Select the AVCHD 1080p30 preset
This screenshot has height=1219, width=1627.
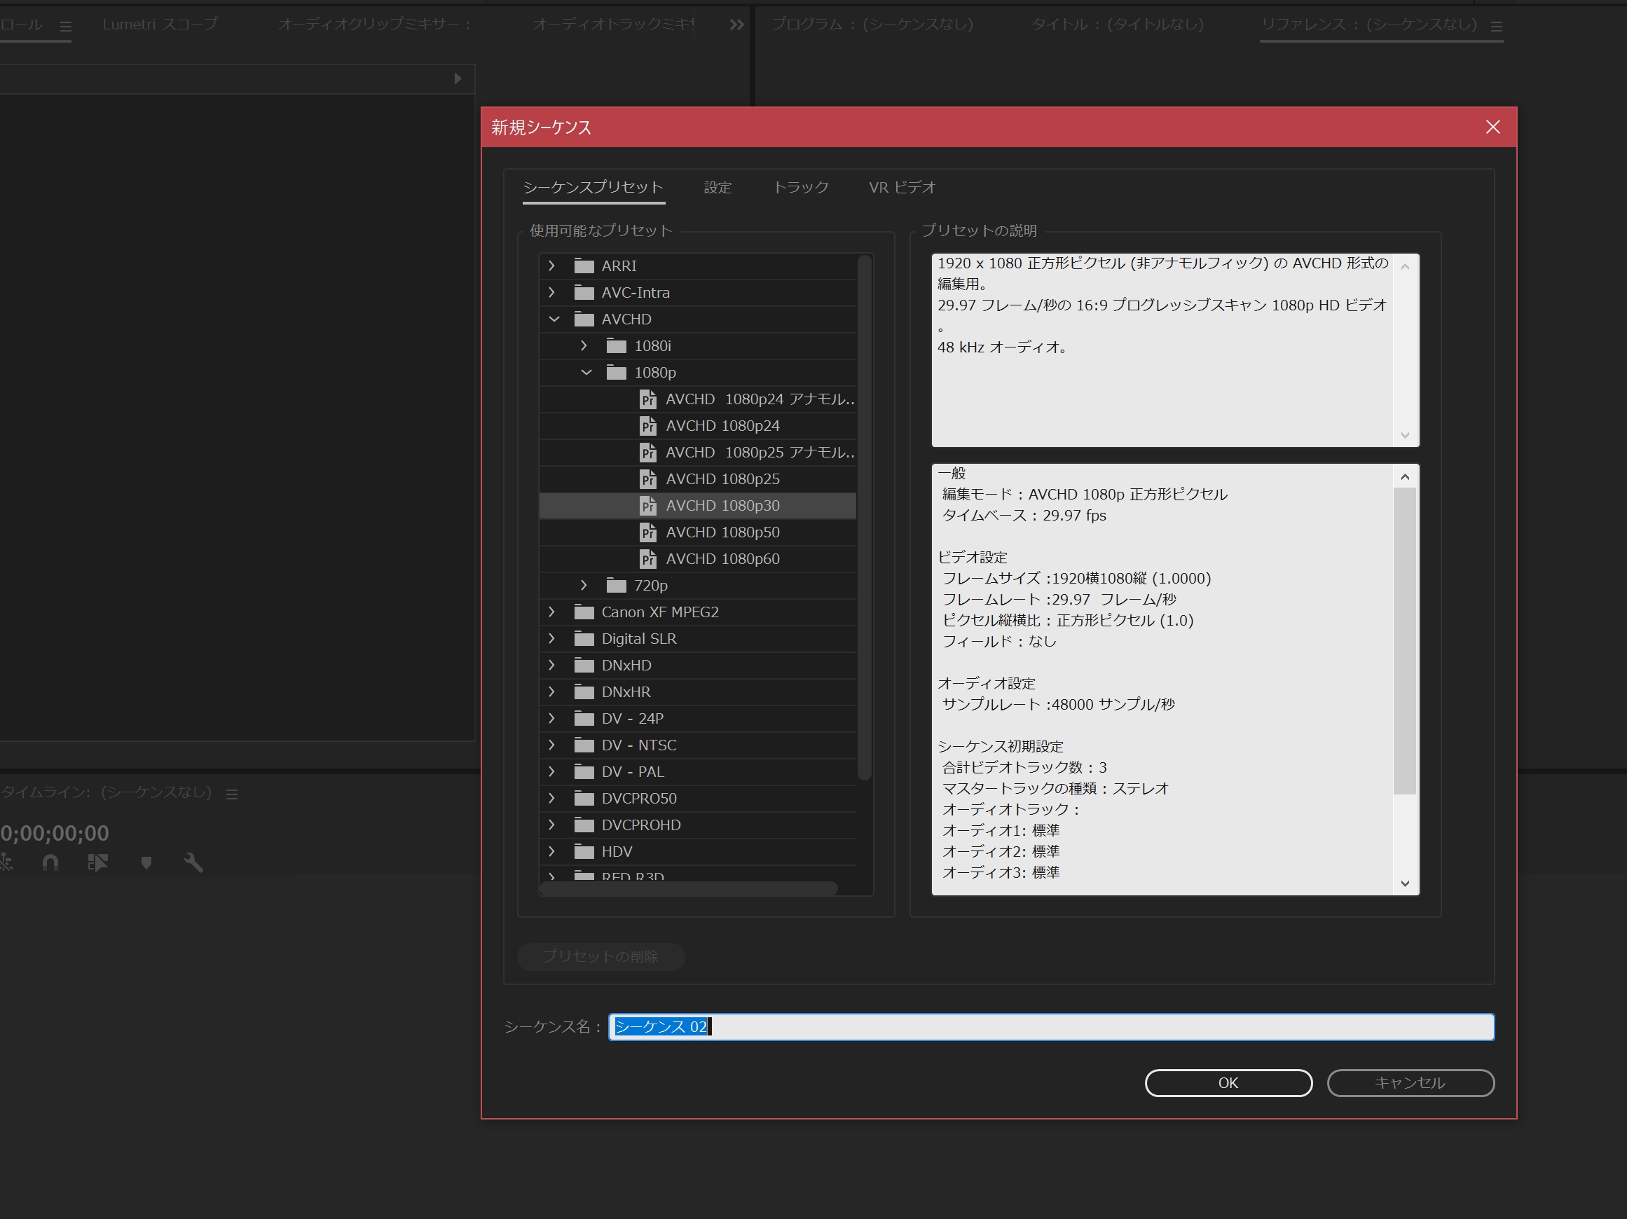point(697,505)
